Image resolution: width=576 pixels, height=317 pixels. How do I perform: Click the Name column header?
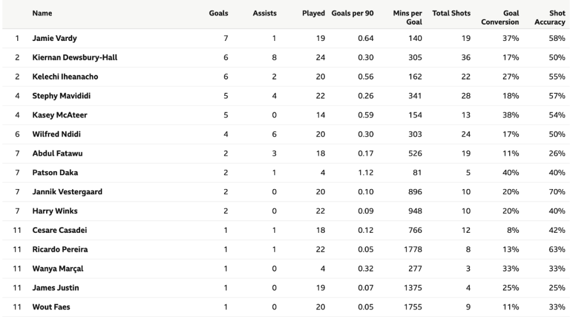[x=40, y=13]
